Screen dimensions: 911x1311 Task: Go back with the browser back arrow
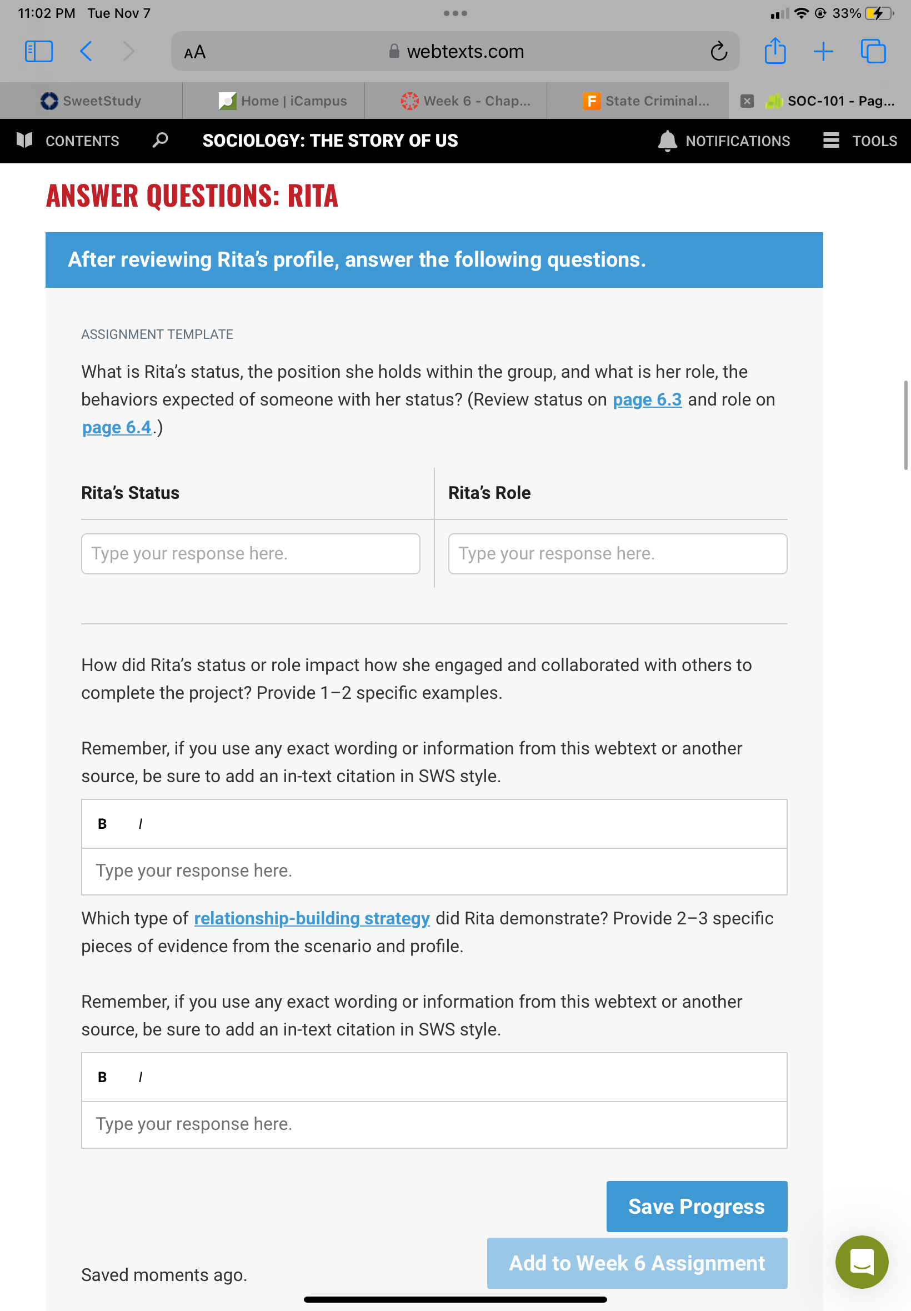(86, 51)
